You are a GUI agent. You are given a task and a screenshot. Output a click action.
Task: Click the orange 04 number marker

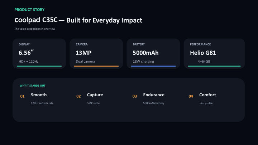[x=191, y=96]
